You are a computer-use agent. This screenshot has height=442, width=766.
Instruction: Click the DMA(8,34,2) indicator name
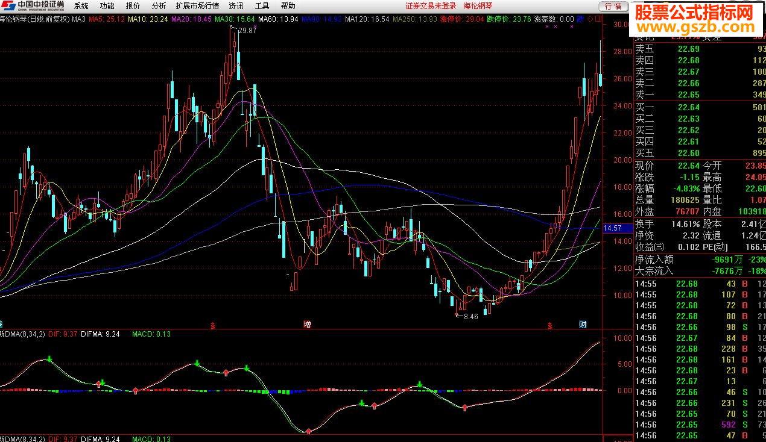coord(22,334)
